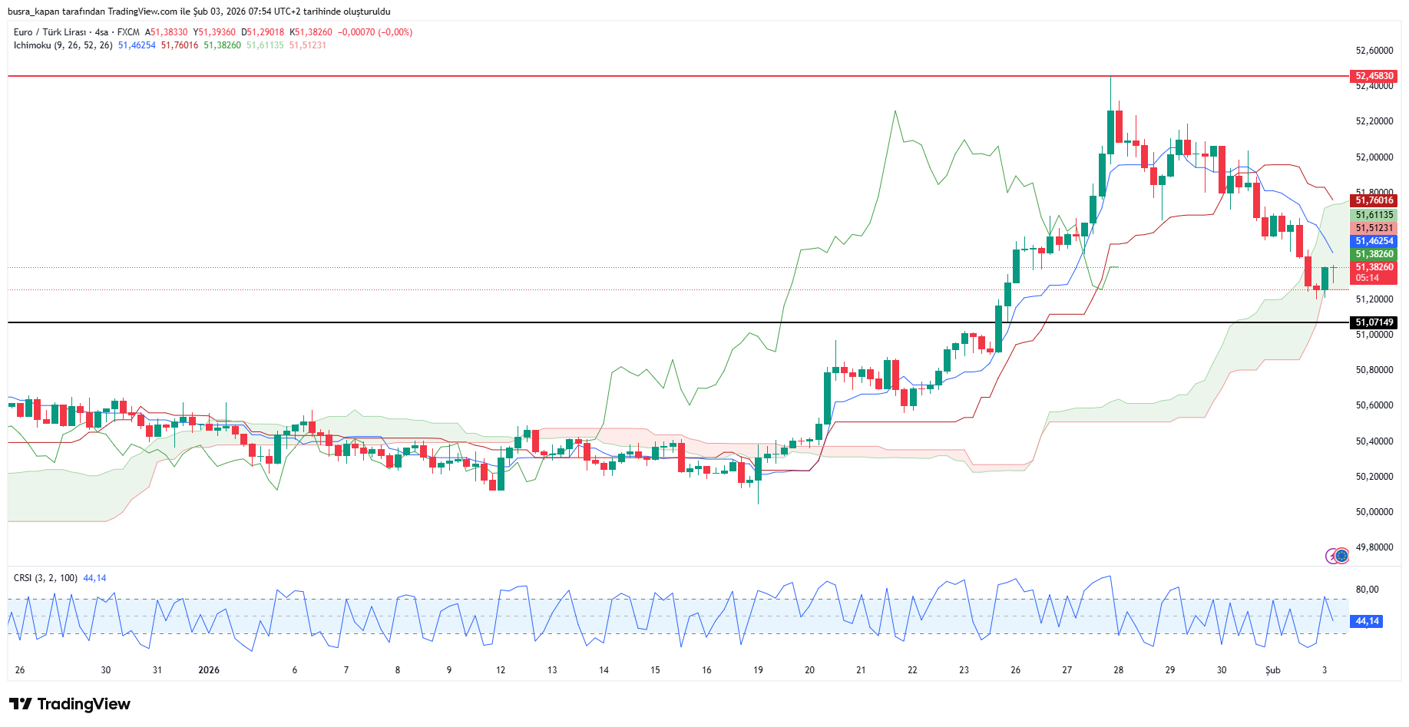Screen dimensions: 1409x727
Task: Click the EU flag economic event icon
Action: click(1342, 556)
